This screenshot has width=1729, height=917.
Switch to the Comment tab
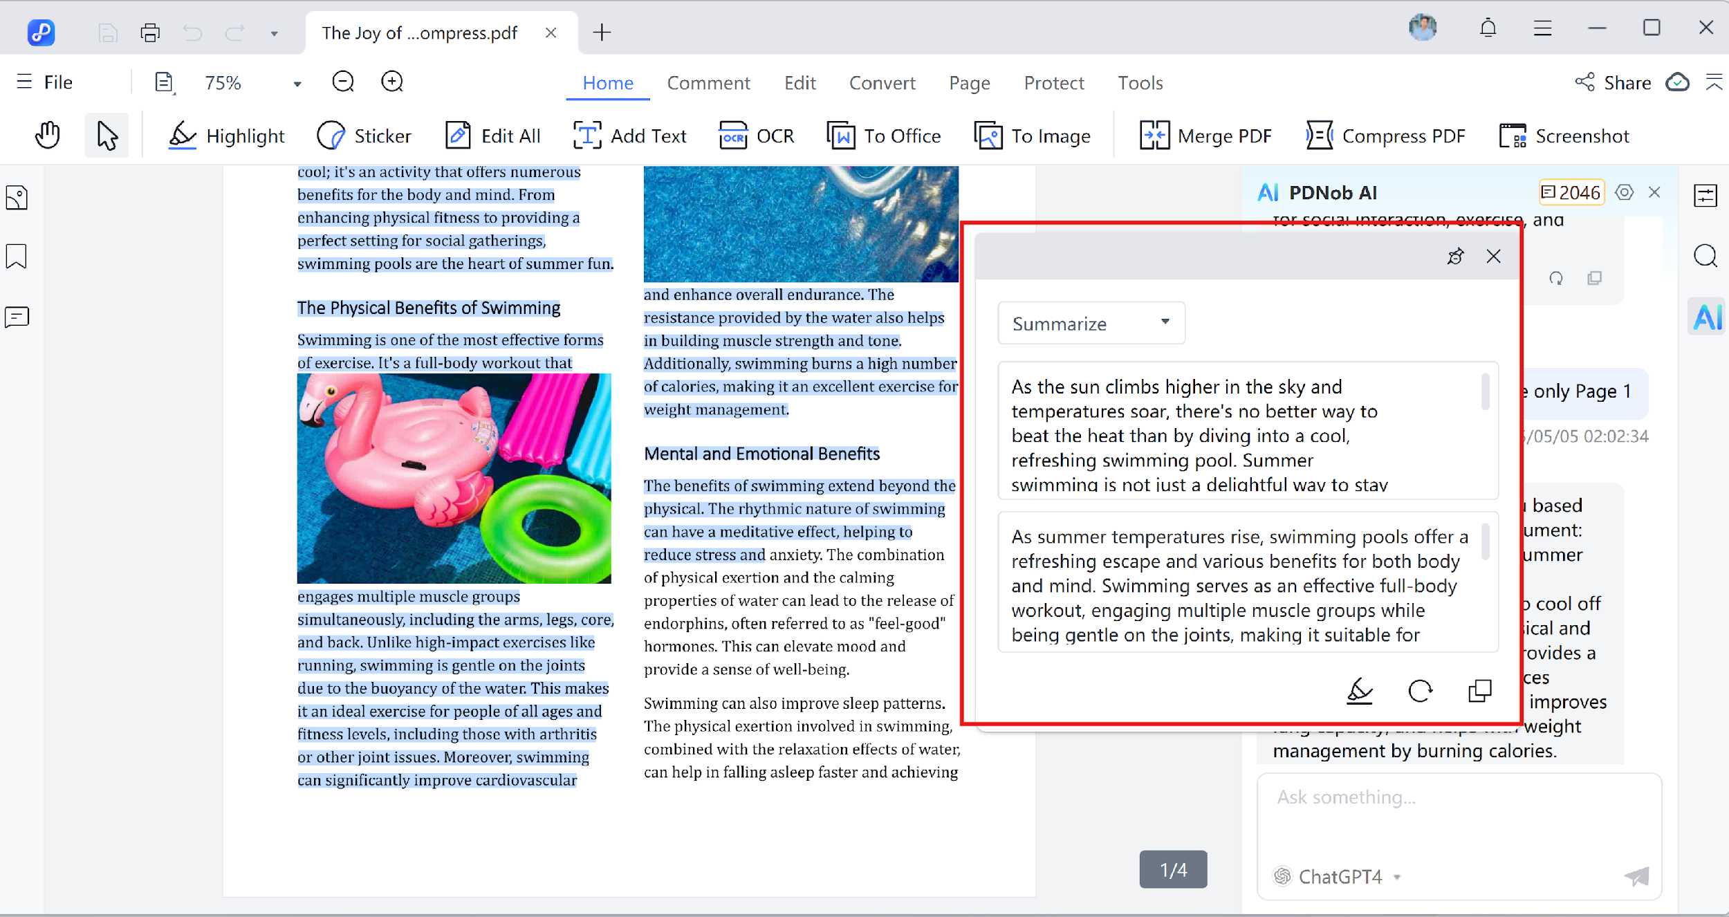(708, 83)
